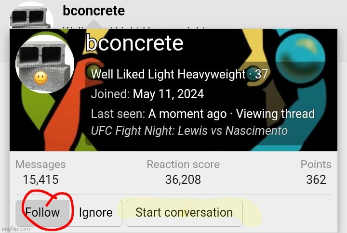This screenshot has height=233, width=347.
Task: Click bconcrete username above the popup
Action: coord(94,11)
